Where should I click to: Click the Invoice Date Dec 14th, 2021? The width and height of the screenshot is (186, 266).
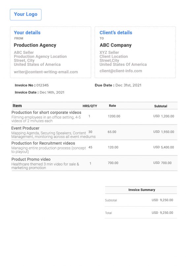click(52, 92)
